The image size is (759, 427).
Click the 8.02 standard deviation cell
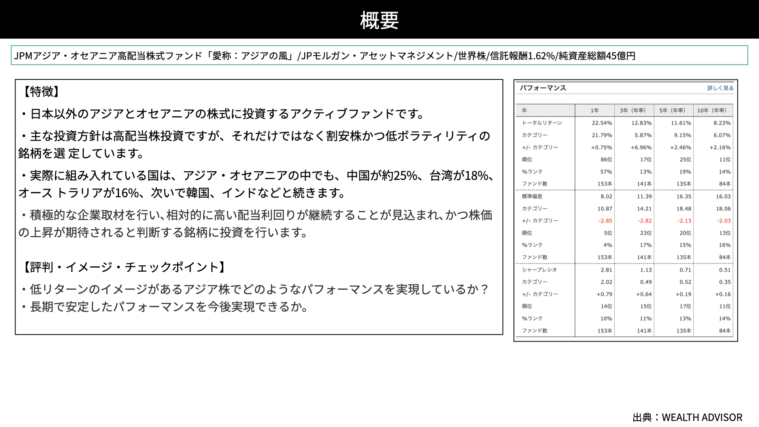pos(606,196)
